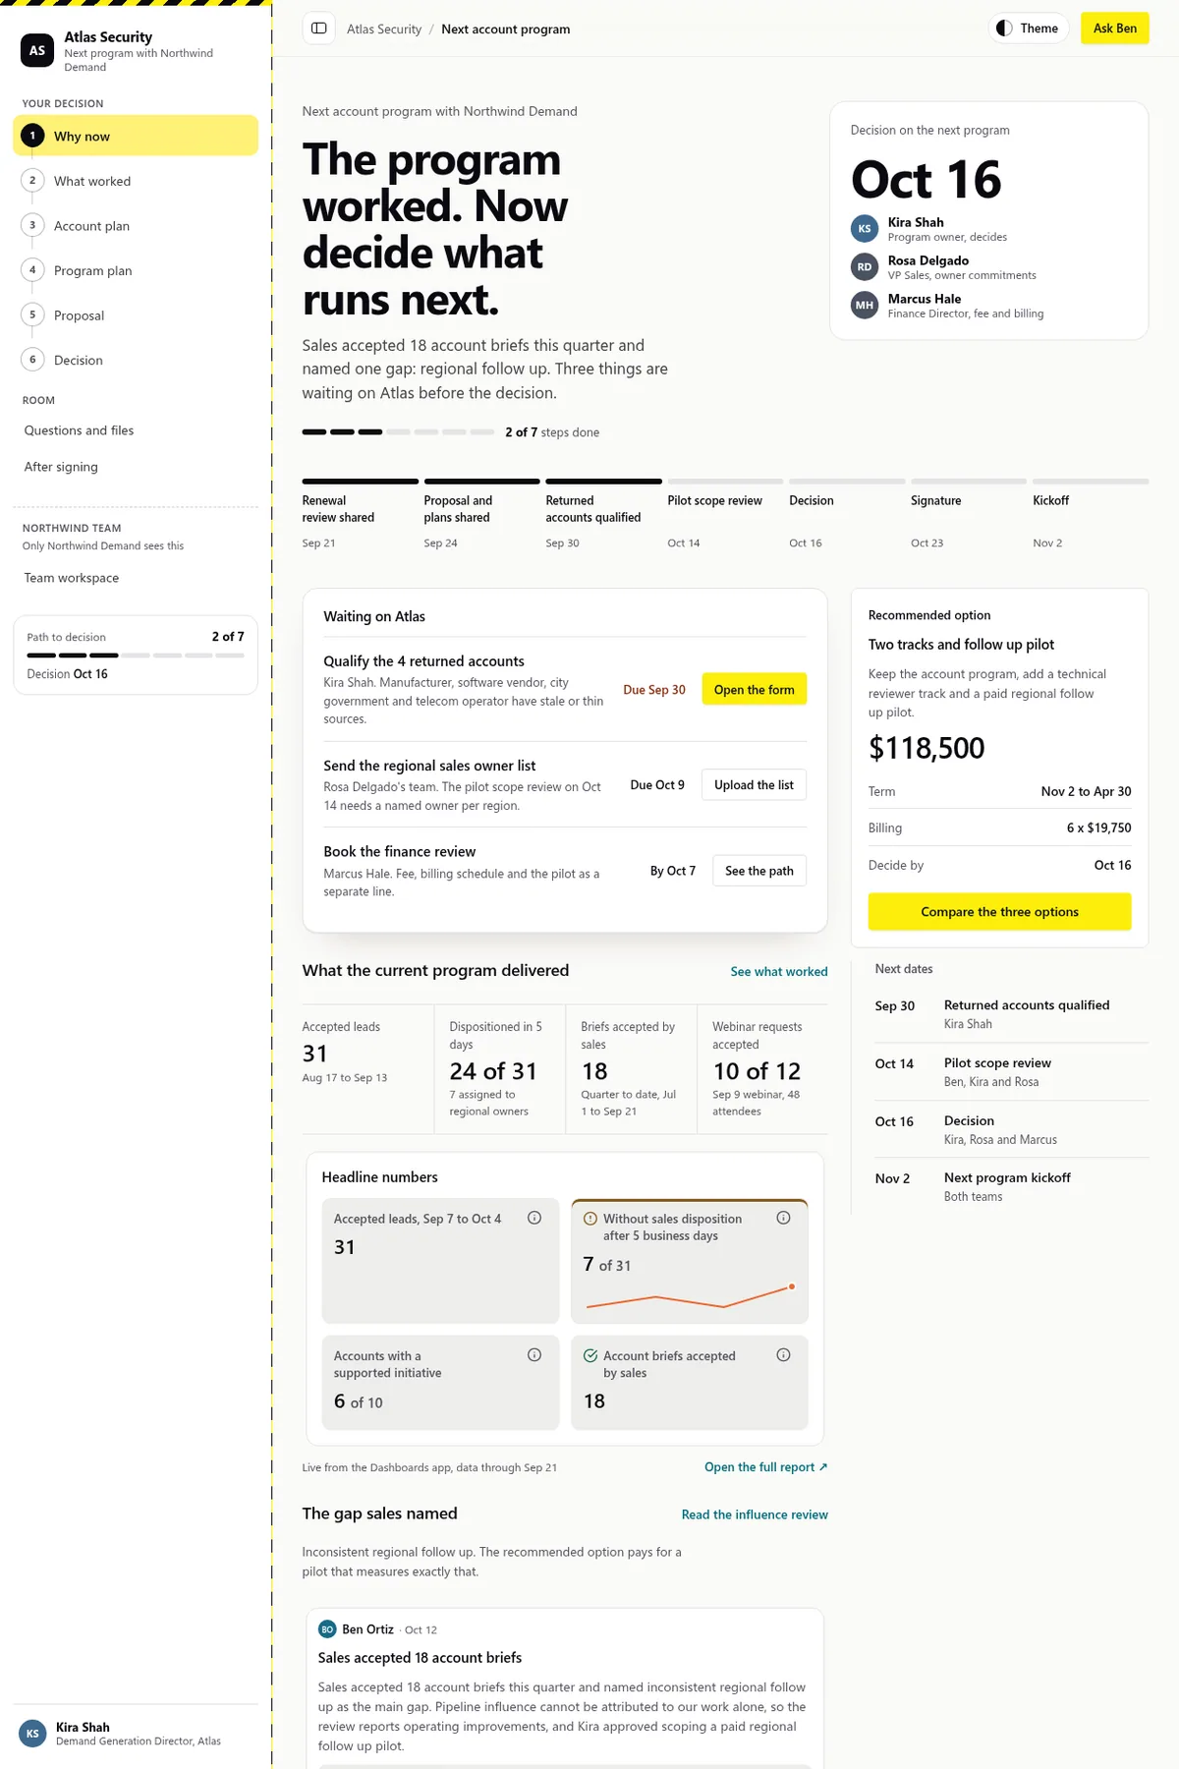Open info icon for Accounts with supported initiative
The height and width of the screenshot is (1769, 1179).
(534, 1354)
